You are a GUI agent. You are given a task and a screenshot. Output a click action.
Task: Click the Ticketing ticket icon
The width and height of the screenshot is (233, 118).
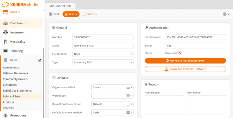[x=5, y=51]
